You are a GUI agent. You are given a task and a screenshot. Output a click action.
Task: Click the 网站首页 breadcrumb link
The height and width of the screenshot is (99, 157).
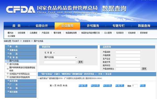15,41
